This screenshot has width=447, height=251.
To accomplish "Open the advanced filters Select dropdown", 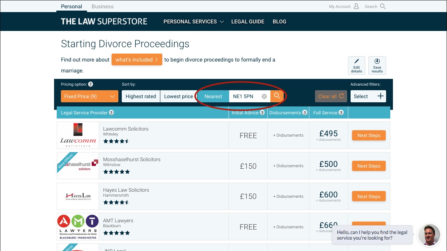I will [x=368, y=96].
